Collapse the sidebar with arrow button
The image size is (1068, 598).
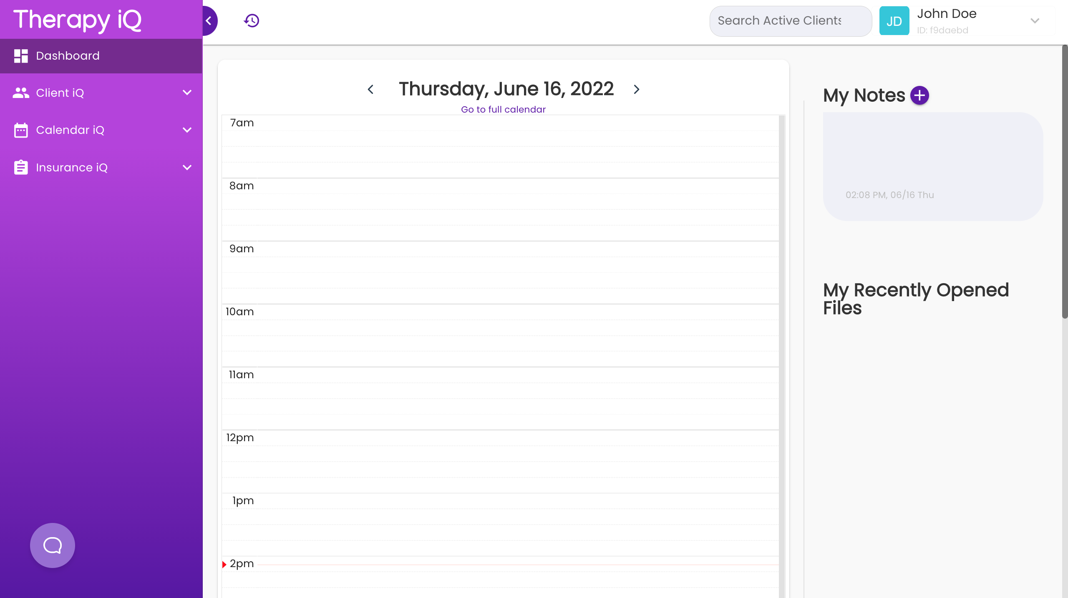[x=209, y=20]
